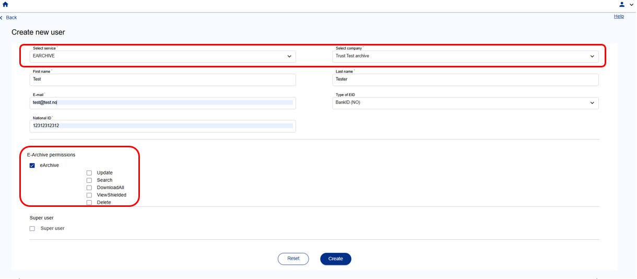
Task: Tick the Search permission checkbox
Action: tap(89, 180)
